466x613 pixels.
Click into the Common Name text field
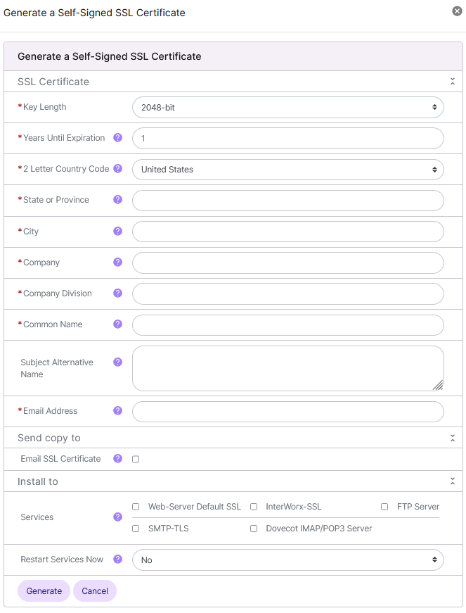(287, 324)
